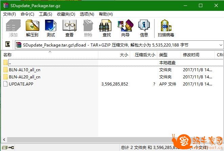Click '本地磁盘' type cell in parent row

167,63
